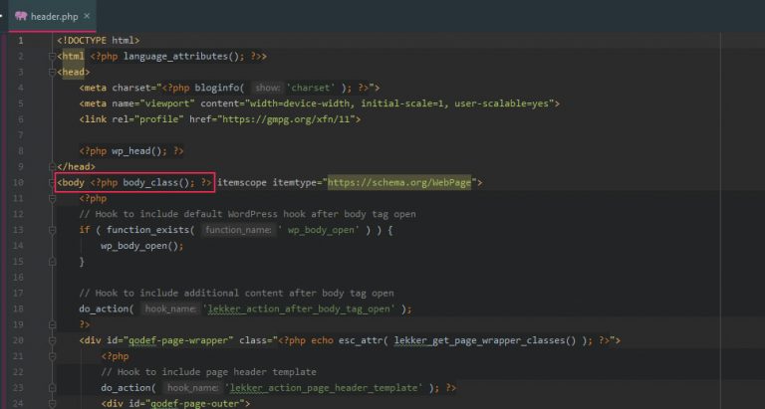765x409 pixels.
Task: Click line number 10 in gutter
Action: click(x=18, y=183)
